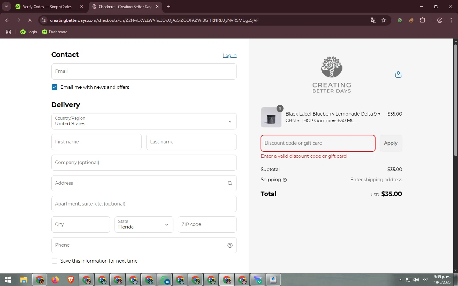
Task: Click the product name Black Label Blueberry Lemonade
Action: [333, 117]
